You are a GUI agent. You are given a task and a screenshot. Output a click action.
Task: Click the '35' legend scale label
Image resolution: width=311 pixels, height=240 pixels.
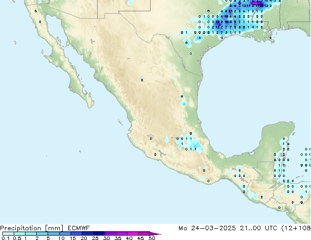118,238
